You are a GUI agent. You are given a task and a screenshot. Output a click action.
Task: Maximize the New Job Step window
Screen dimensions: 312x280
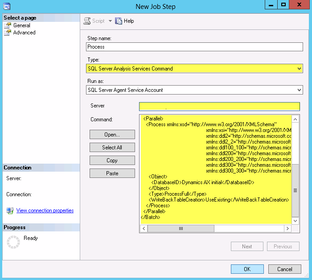(283, 4)
